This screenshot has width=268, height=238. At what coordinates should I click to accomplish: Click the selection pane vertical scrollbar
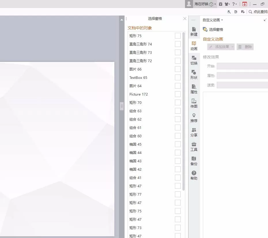coord(184,111)
